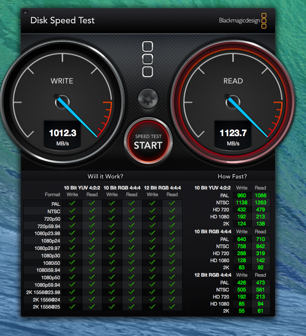This screenshot has width=306, height=336.
Task: Click the three-squares emblem above the gear
Action: [148, 59]
